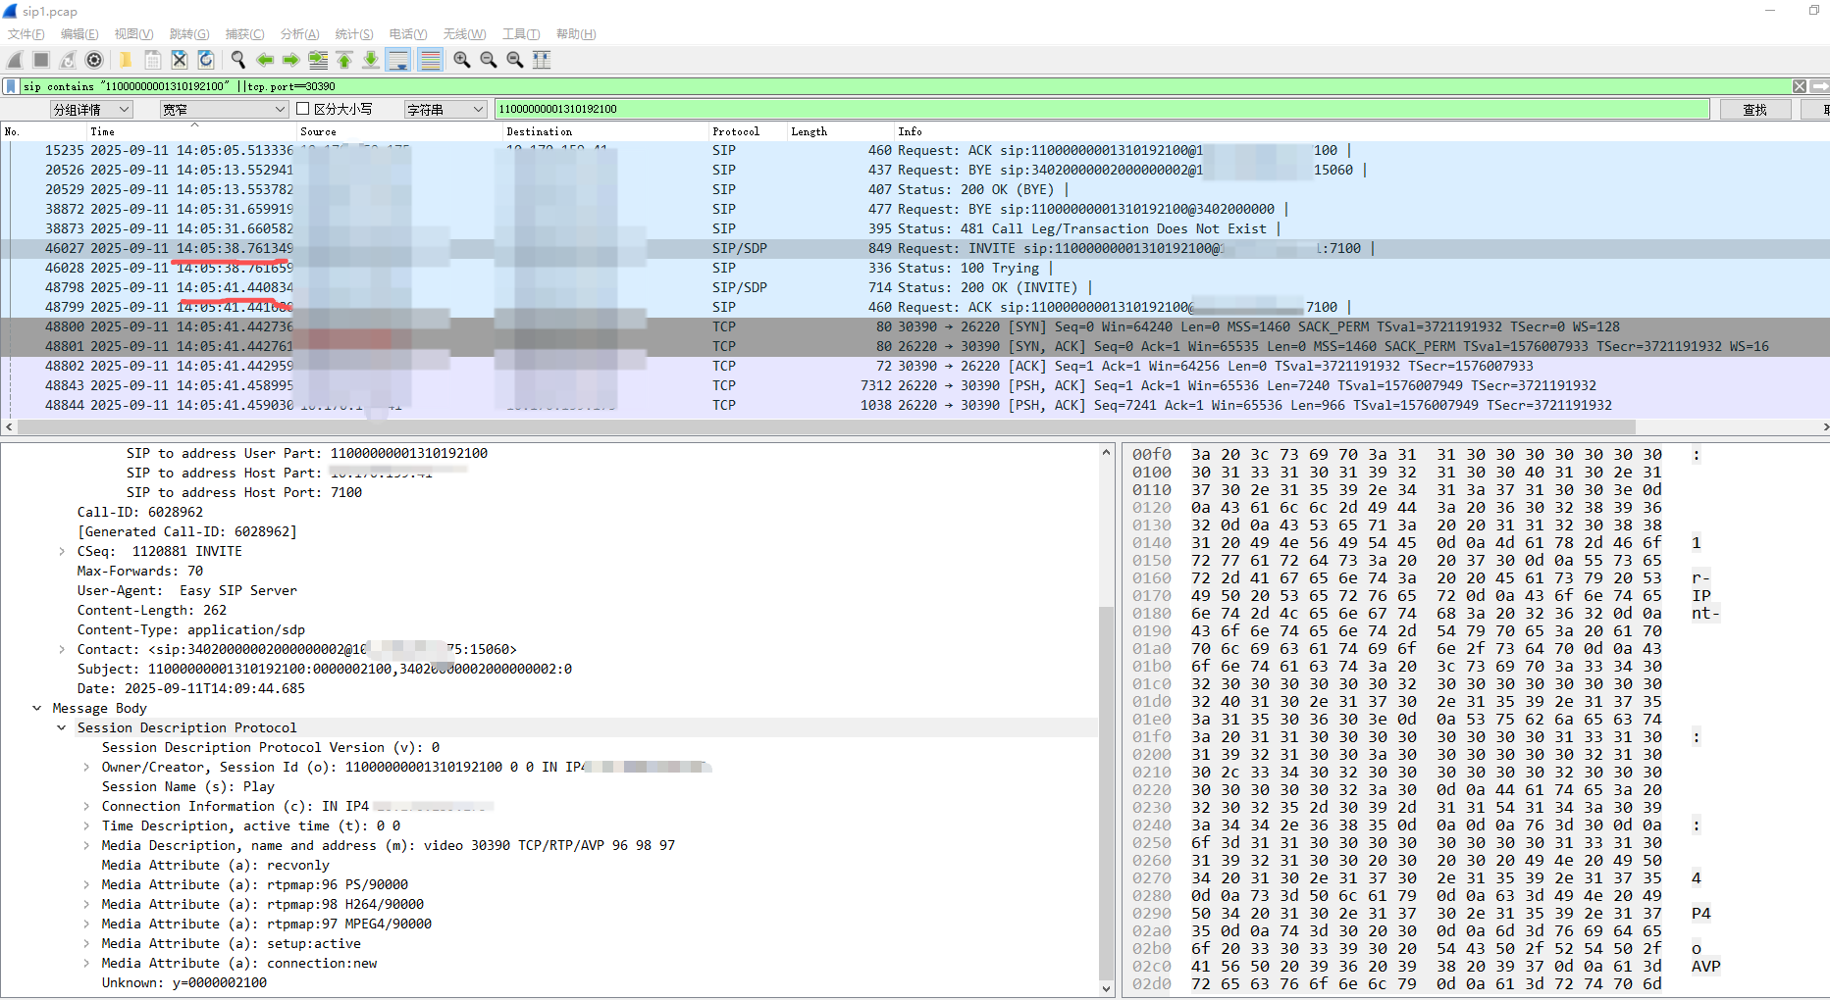This screenshot has height=1000, width=1830.
Task: Open display filter bookmark menu
Action: click(x=11, y=86)
